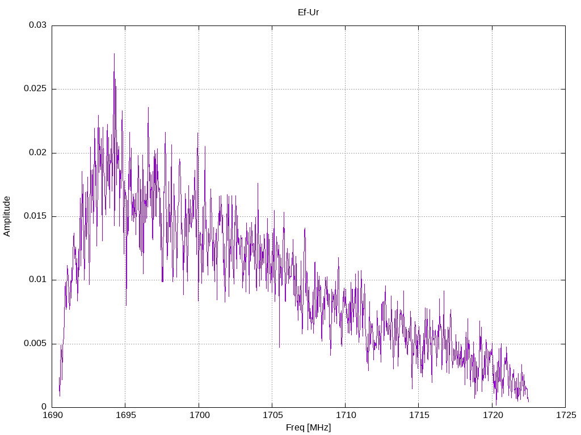
Task: Click the plot title 'Ef-Ur'
Action: pos(308,12)
